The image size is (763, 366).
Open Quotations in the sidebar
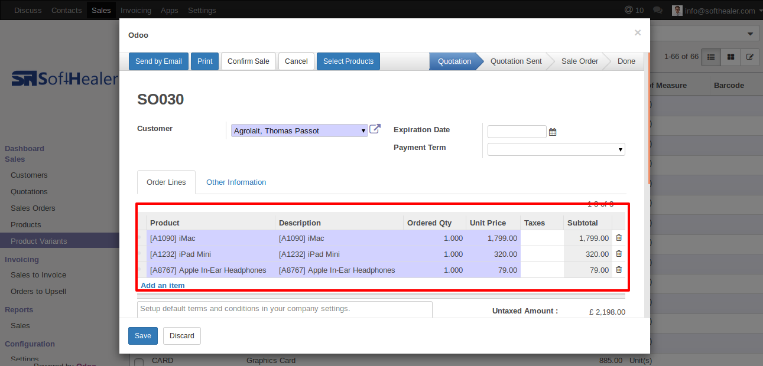click(x=29, y=192)
